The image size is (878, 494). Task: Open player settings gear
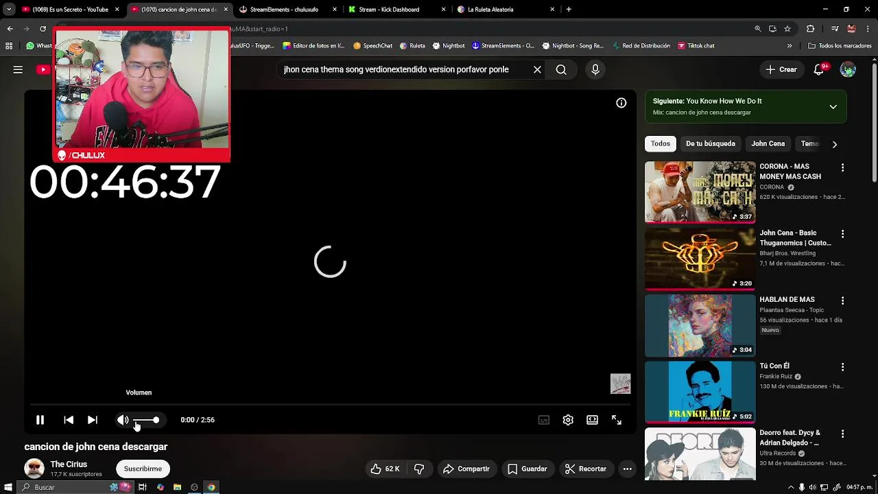click(568, 420)
